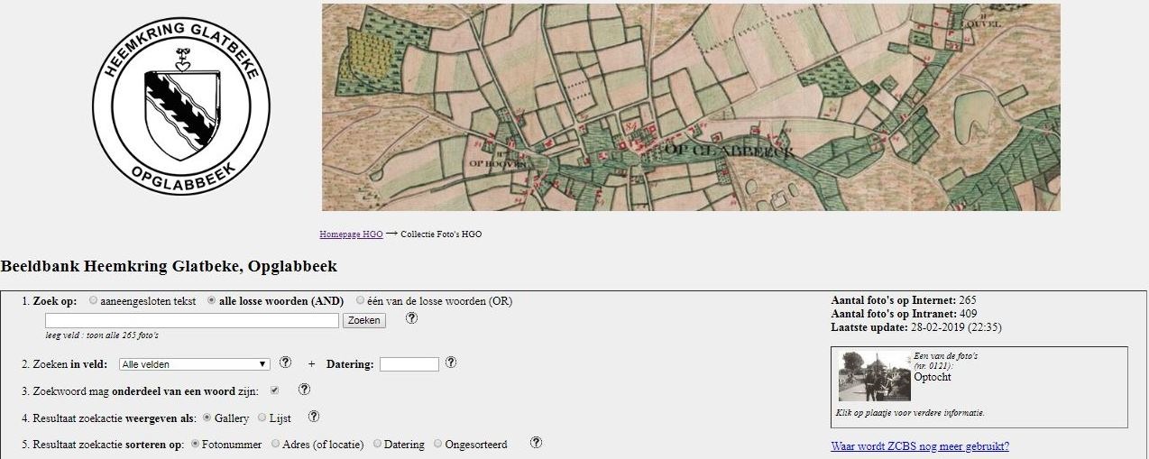The height and width of the screenshot is (459, 1149).
Task: Click the Beeldbank Heemkring Glatbeke heading
Action: 170,267
